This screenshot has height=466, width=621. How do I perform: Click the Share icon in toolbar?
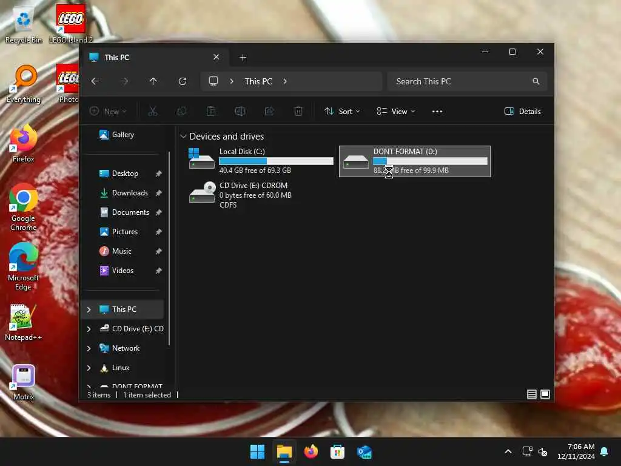tap(269, 112)
